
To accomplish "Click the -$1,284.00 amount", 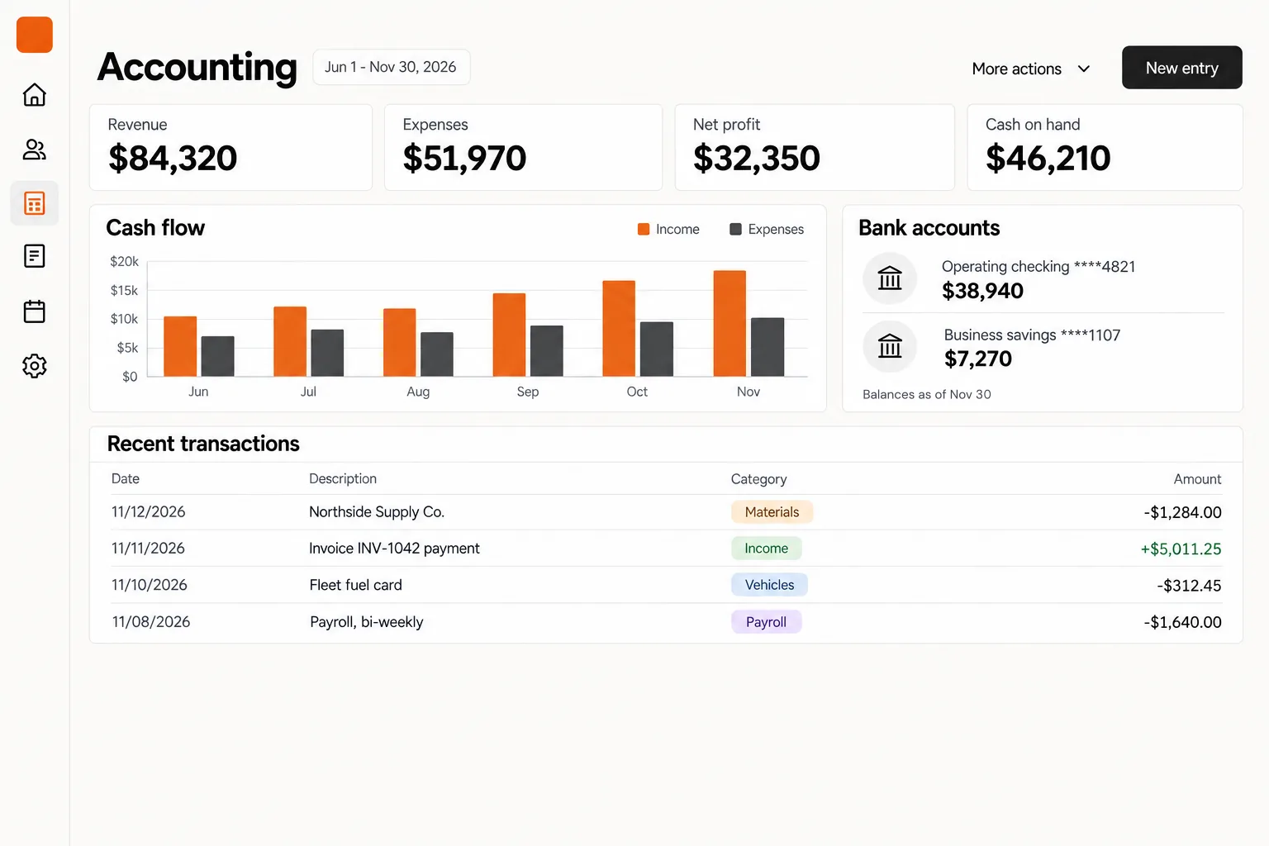I will click(x=1182, y=513).
